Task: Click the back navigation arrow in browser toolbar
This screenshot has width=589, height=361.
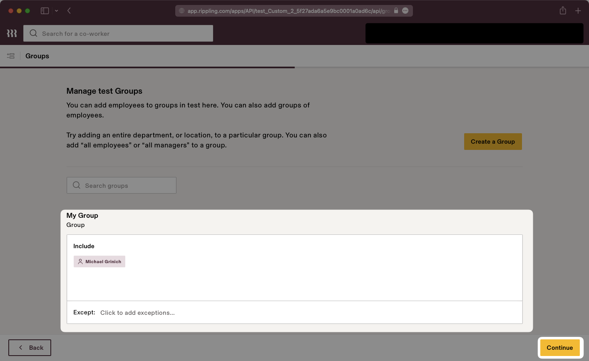Action: 69,10
